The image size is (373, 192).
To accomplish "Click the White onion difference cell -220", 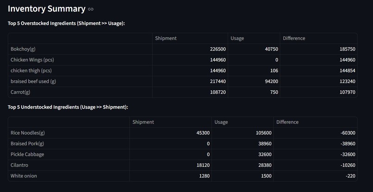I will [x=316, y=176].
